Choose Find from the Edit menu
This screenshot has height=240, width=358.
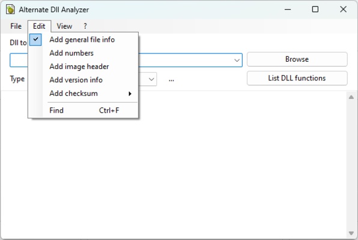click(x=83, y=110)
